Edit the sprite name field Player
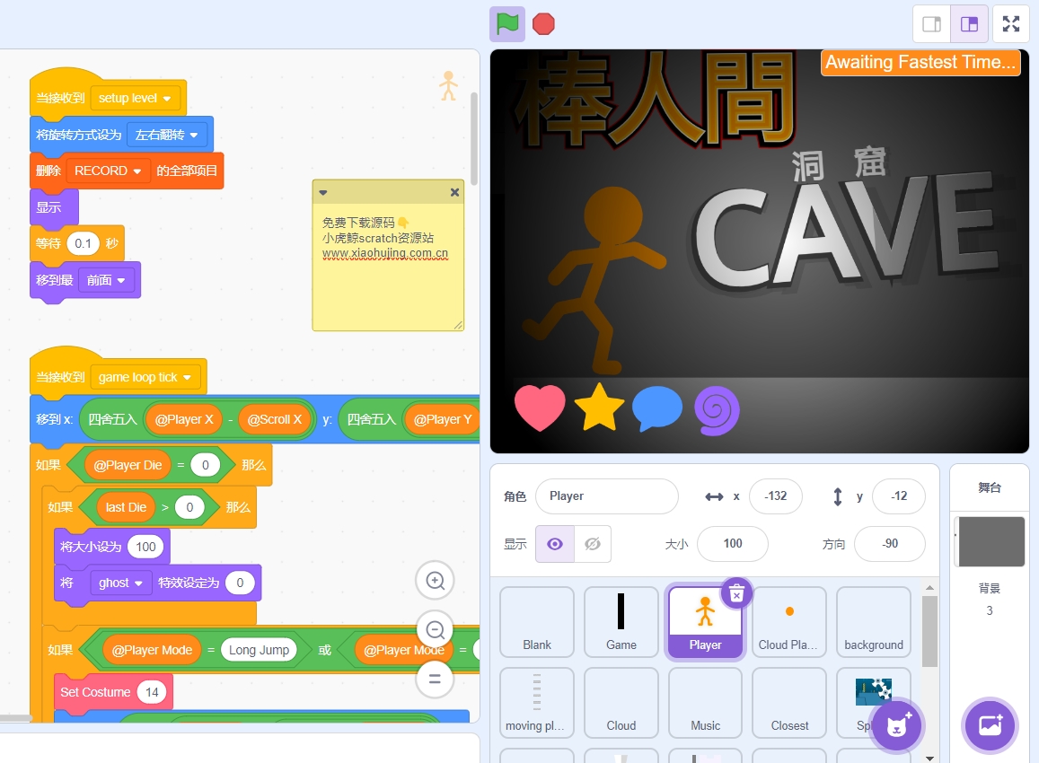This screenshot has width=1039, height=763. point(607,496)
